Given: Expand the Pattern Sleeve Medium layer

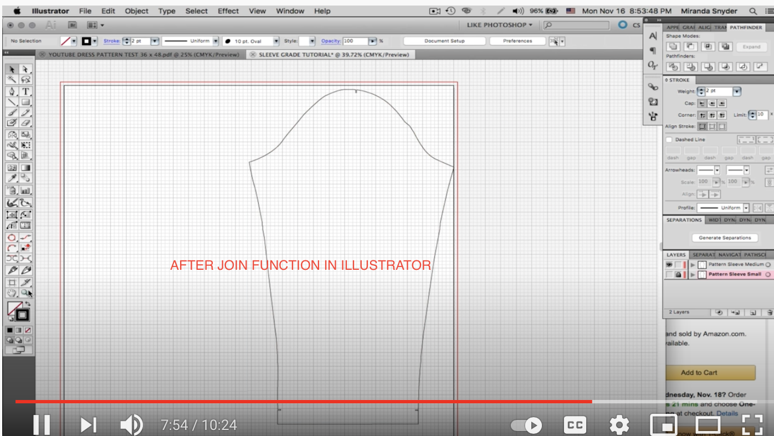Looking at the screenshot, I should click(693, 265).
